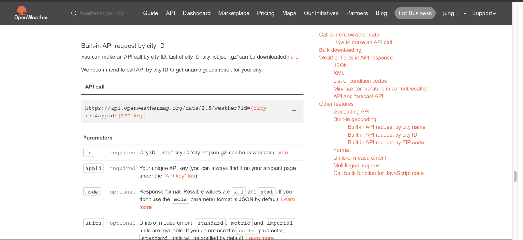This screenshot has width=523, height=240.
Task: Open Call back function for JavaScript code link
Action: coord(378,173)
